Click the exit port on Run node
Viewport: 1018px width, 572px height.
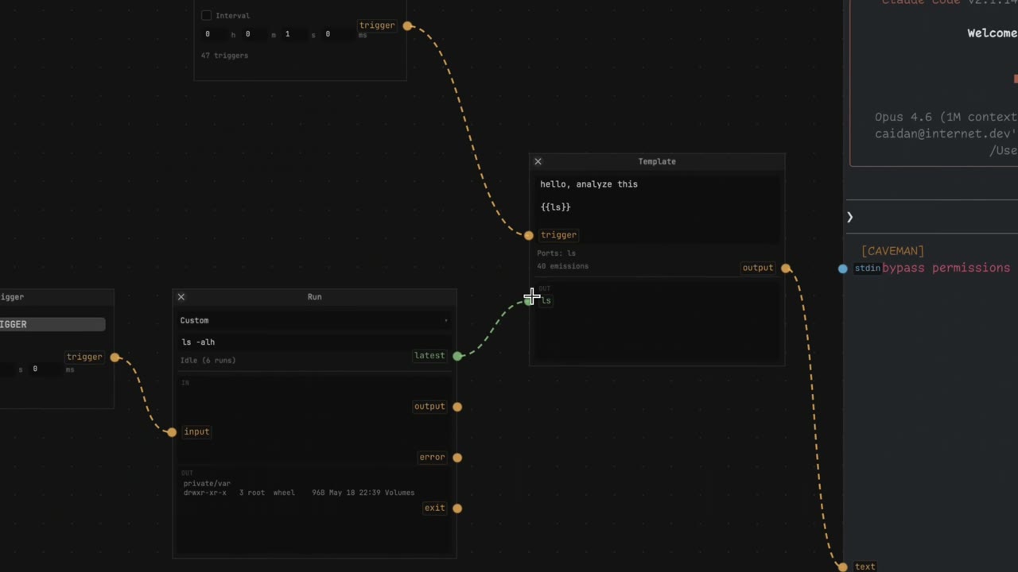click(457, 508)
